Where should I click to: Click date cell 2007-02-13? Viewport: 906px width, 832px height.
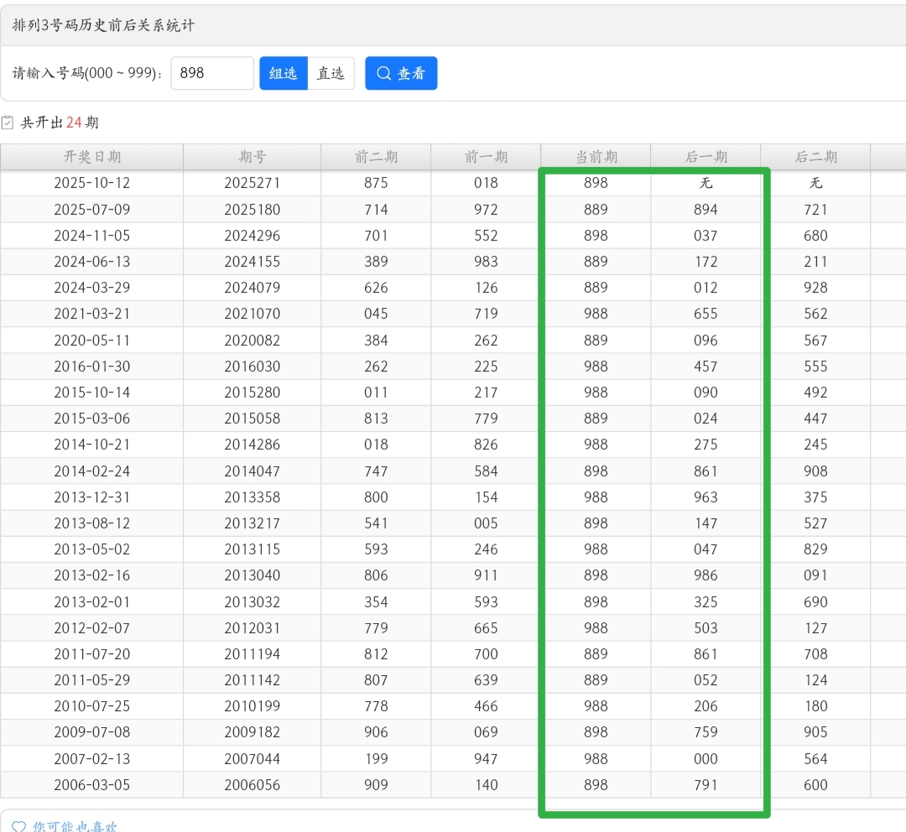[92, 759]
